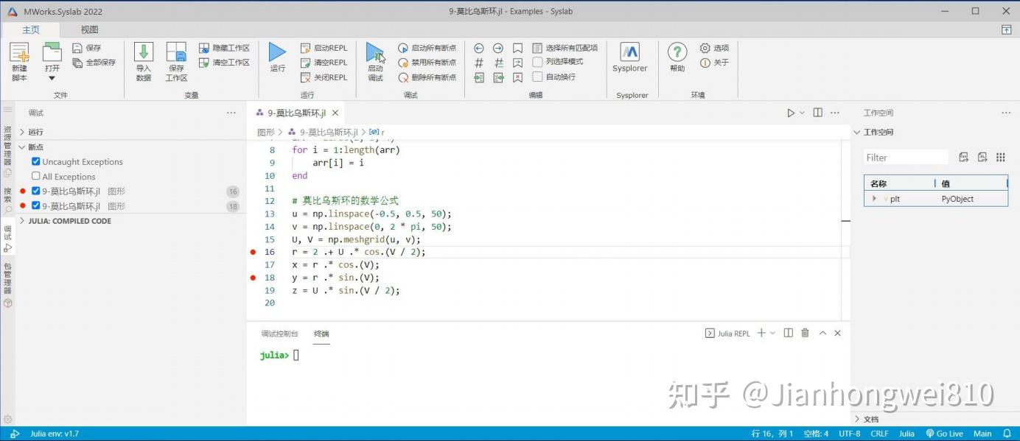This screenshot has height=441, width=1020.
Task: Enable the 列选择模式 checkbox
Action: pos(538,62)
